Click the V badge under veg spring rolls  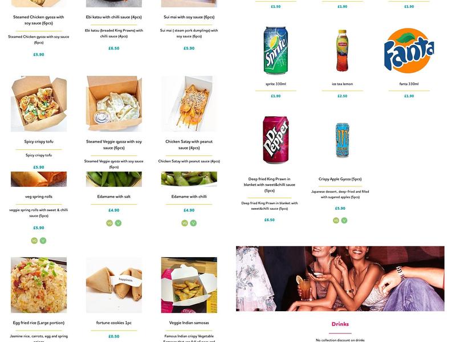(x=43, y=241)
